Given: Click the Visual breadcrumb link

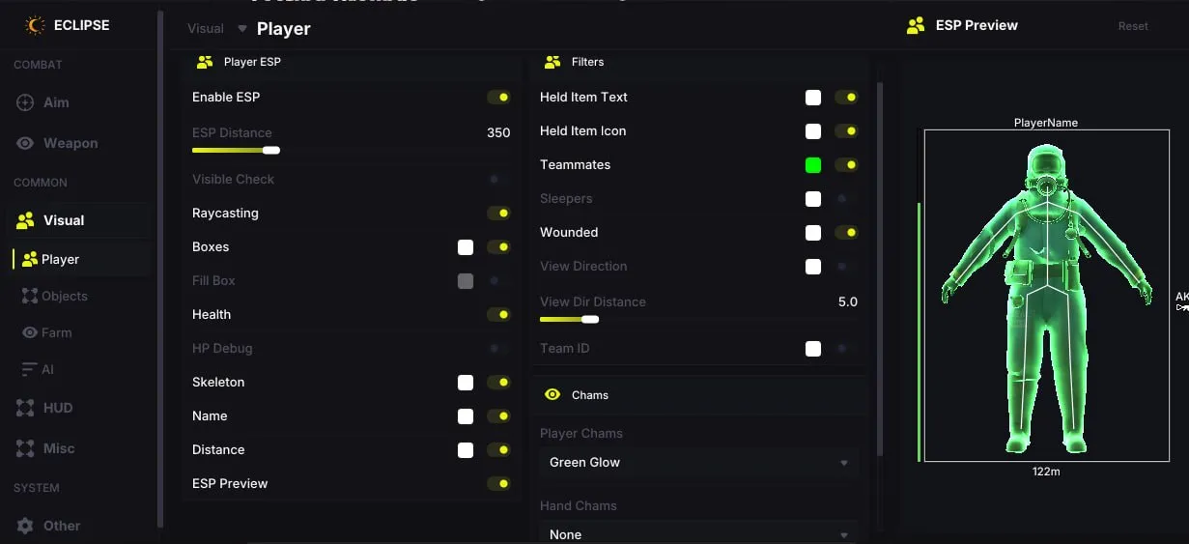Looking at the screenshot, I should tap(206, 29).
